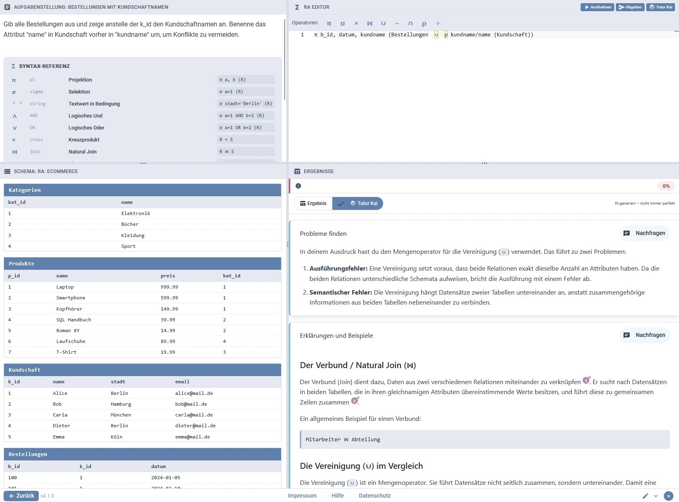Open the Impressum link

click(302, 496)
